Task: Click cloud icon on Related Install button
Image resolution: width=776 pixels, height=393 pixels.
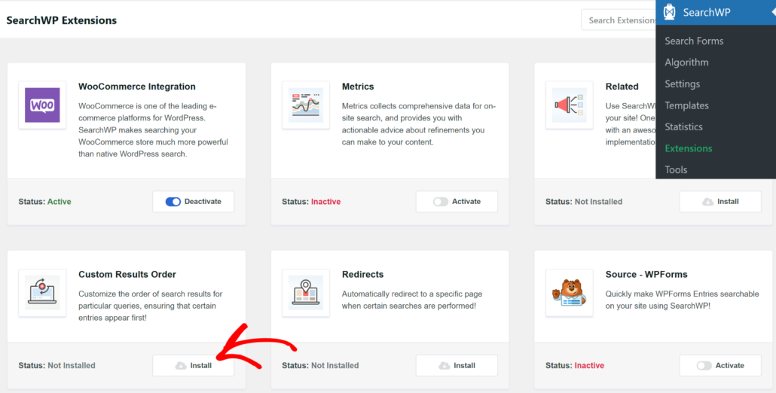Action: (708, 202)
